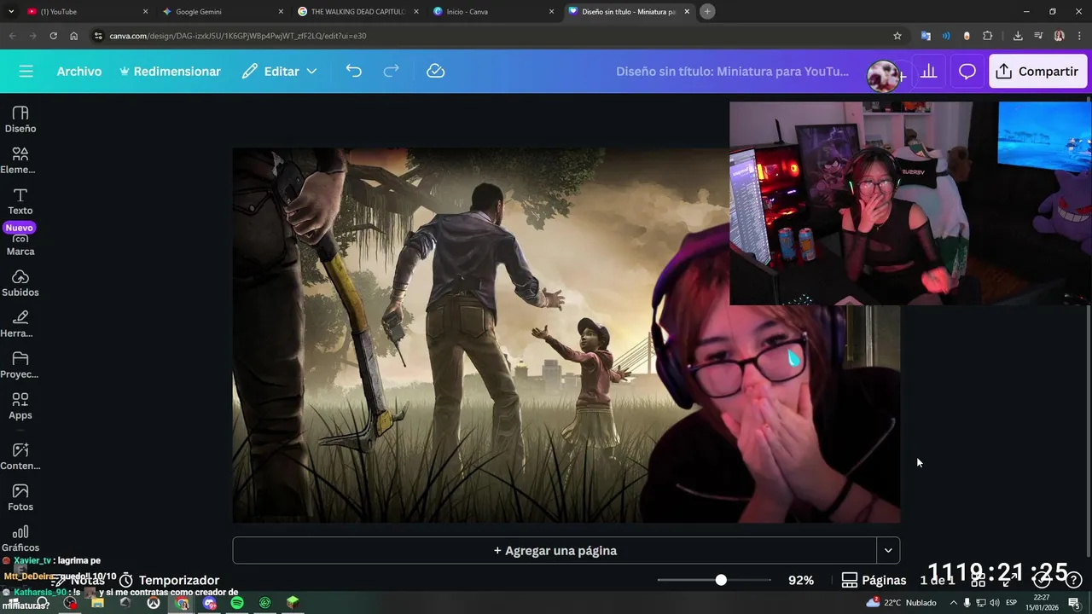This screenshot has width=1092, height=614.
Task: Switch to The Walking Dead Capitulo tab
Action: (x=357, y=12)
